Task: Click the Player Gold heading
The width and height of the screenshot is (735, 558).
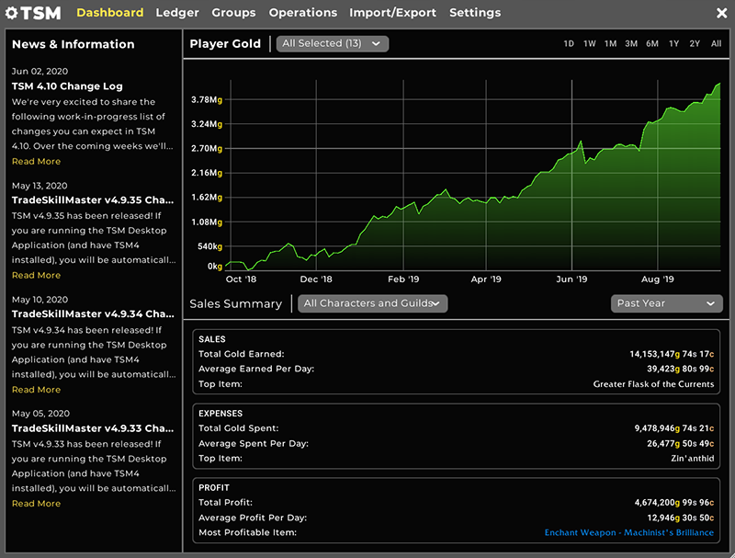Action: (x=225, y=43)
